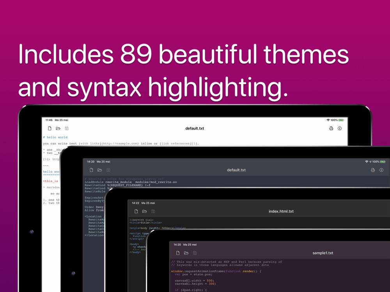
Task: Print the light-theme default.txt document
Action: click(331, 128)
